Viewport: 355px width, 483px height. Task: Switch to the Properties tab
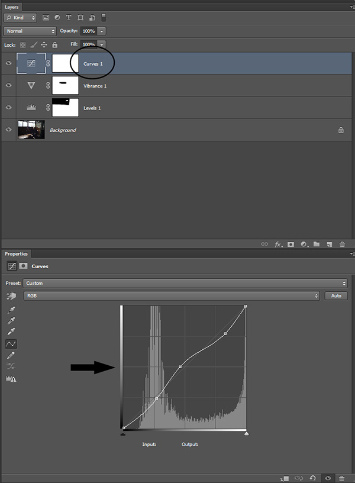click(x=16, y=254)
